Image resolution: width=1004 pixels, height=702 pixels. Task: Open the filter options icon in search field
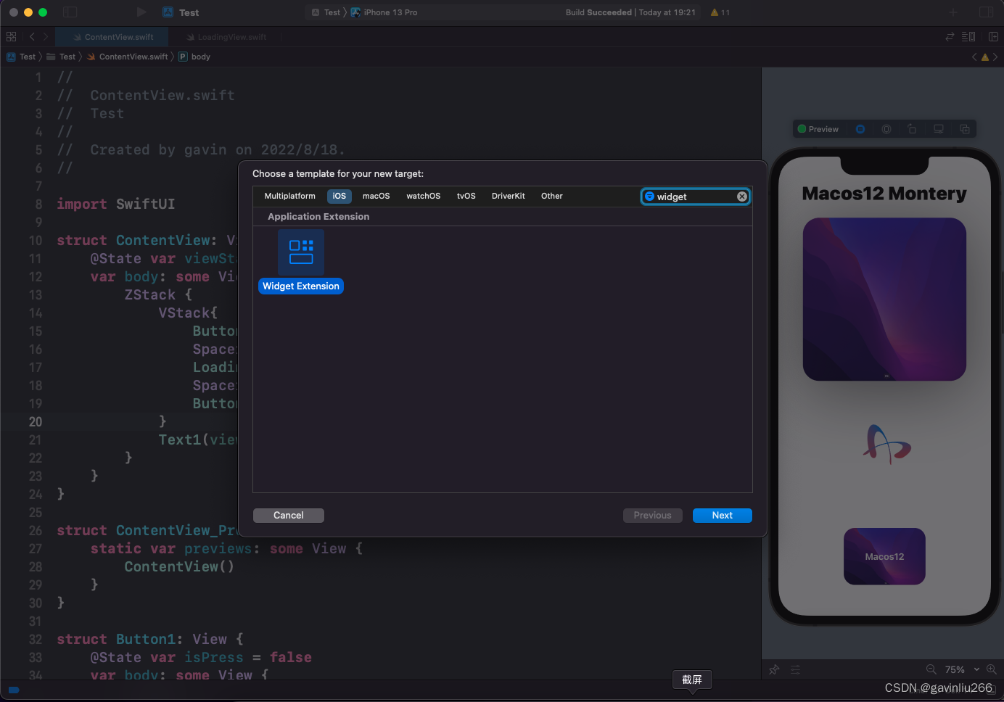649,197
